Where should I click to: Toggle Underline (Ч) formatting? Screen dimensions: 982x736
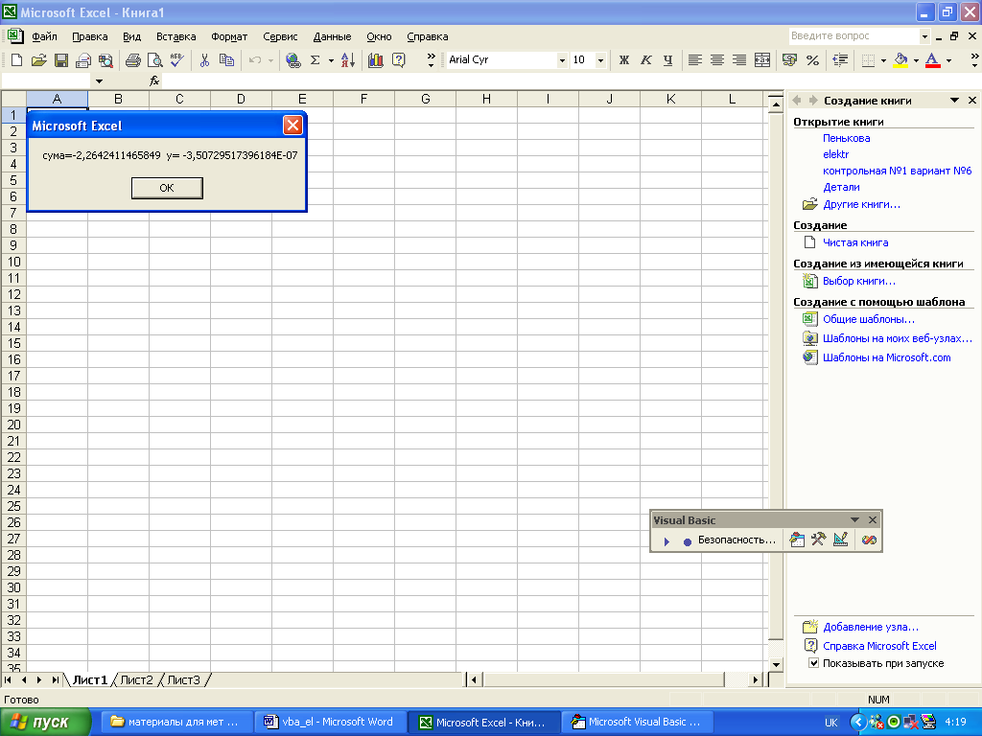[x=667, y=60]
